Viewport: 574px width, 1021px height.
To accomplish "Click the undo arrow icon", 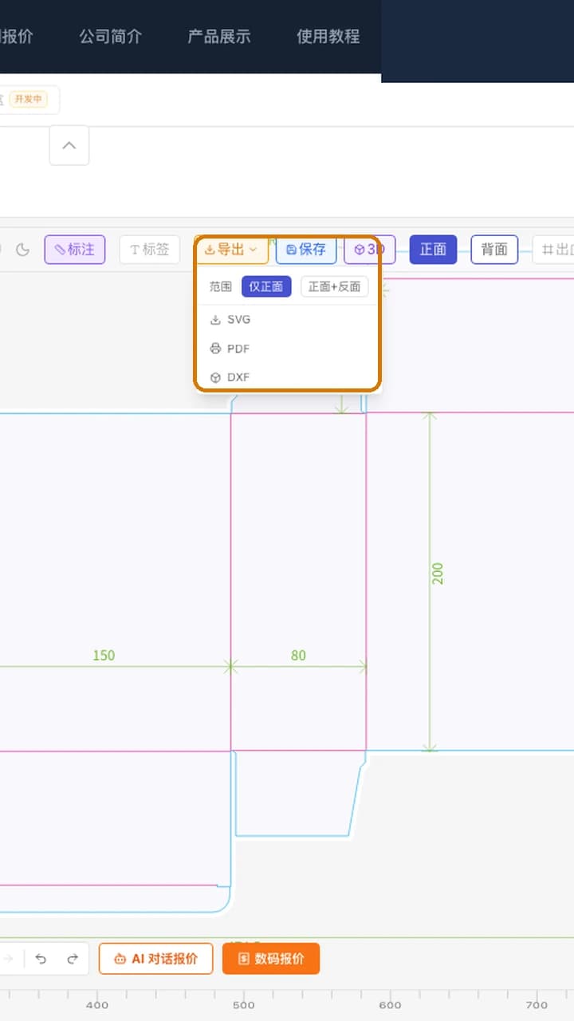I will [41, 959].
